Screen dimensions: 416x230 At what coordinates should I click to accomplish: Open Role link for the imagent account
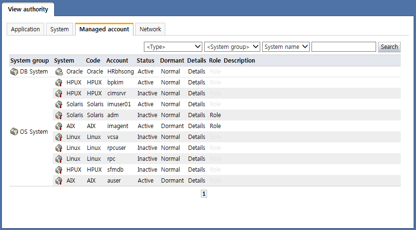point(215,126)
